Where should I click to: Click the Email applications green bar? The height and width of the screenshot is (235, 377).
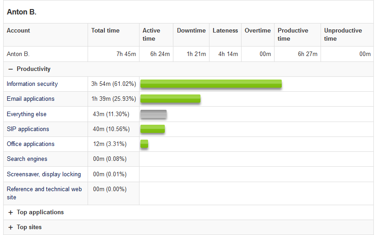tap(170, 99)
